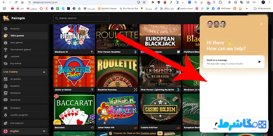Click Send us a message
This screenshot has width=273, height=136.
234,62
